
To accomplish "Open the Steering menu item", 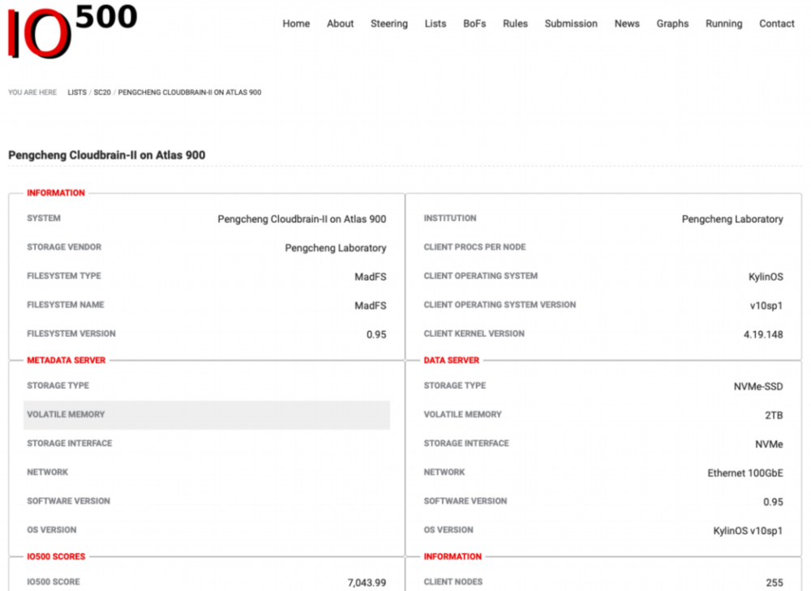I will [389, 24].
